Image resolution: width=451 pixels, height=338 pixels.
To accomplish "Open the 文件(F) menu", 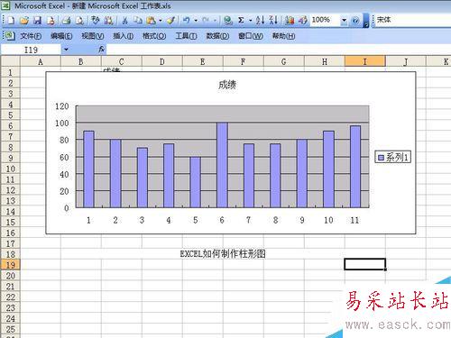I will (x=31, y=36).
